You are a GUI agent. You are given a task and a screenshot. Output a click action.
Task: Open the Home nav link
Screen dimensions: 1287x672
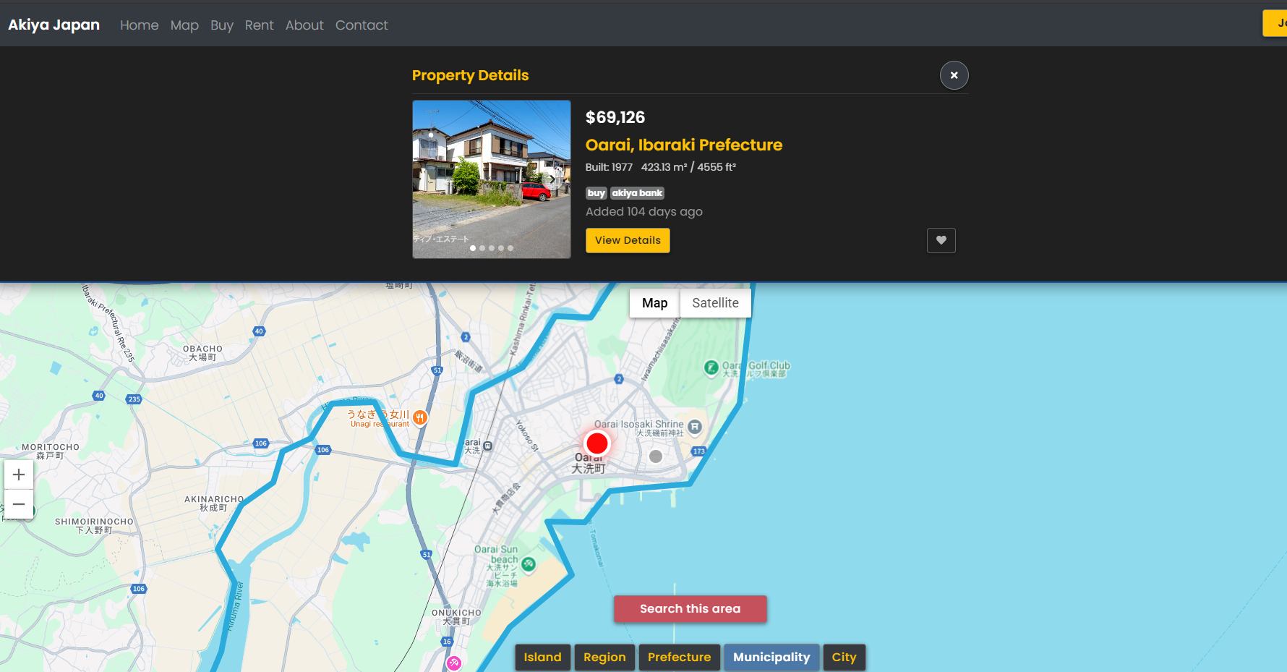139,25
